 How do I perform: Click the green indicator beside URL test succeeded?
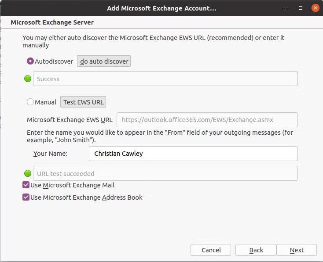[28, 173]
